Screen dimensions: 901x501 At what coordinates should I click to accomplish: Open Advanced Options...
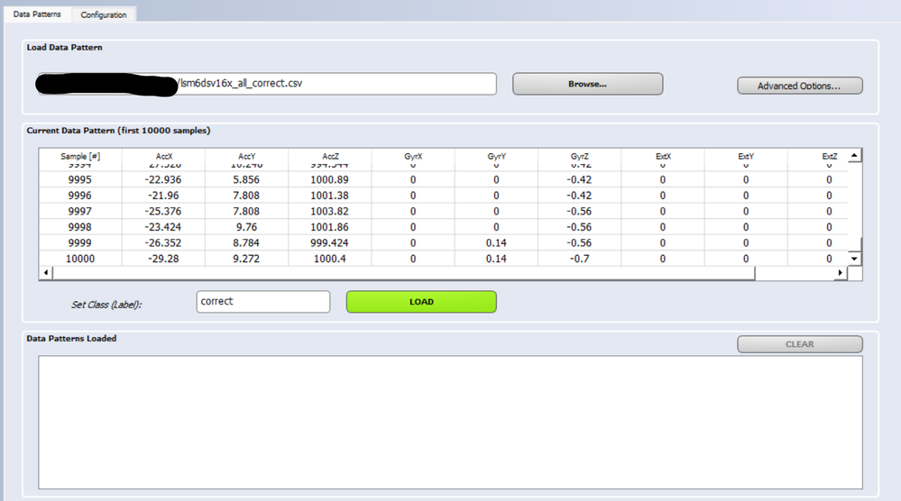click(799, 86)
